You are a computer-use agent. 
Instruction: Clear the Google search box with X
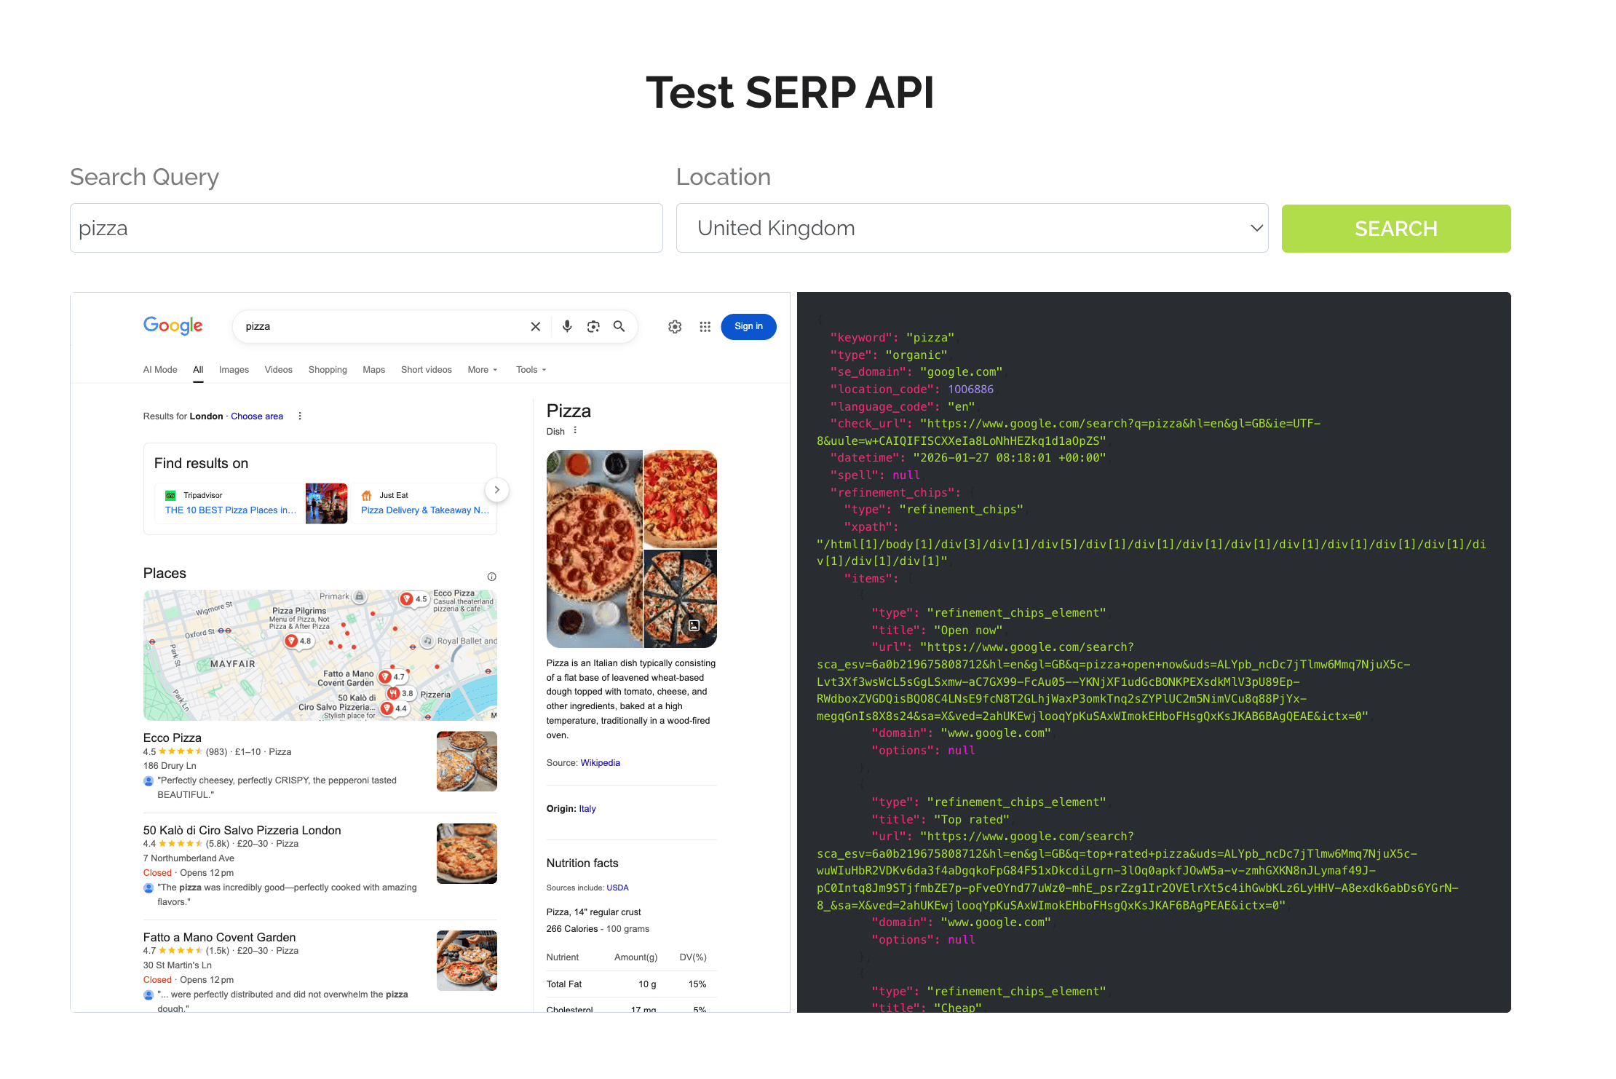(x=536, y=326)
